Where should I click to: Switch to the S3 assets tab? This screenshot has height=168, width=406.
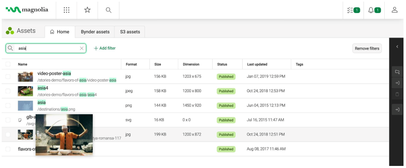pyautogui.click(x=130, y=32)
